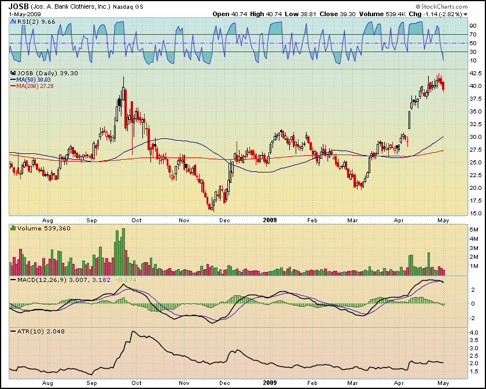Click the Oct label under the price panel

coord(137,220)
